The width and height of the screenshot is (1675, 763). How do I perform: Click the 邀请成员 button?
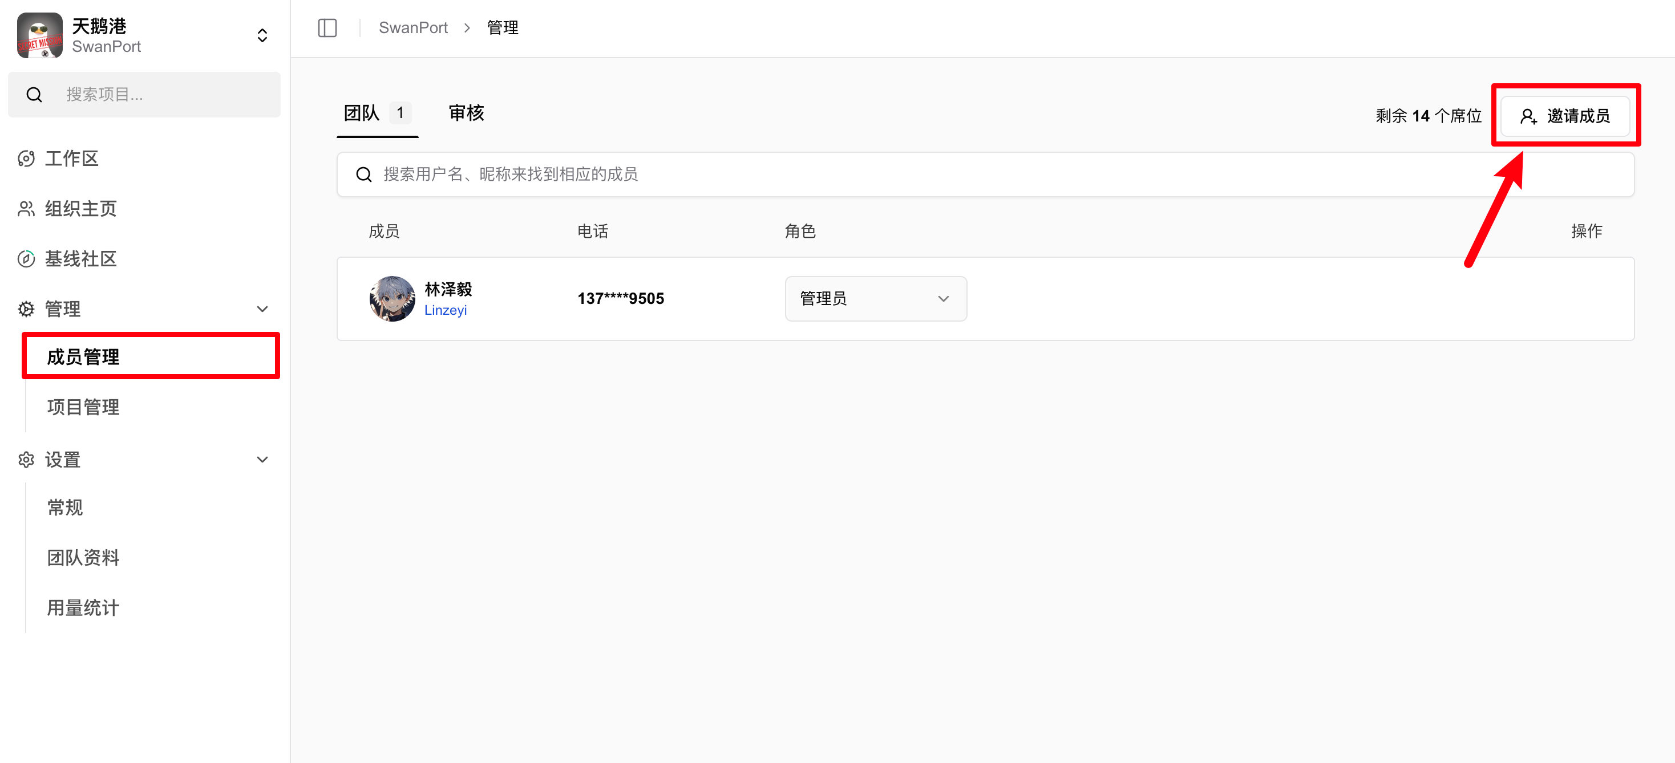click(x=1564, y=116)
